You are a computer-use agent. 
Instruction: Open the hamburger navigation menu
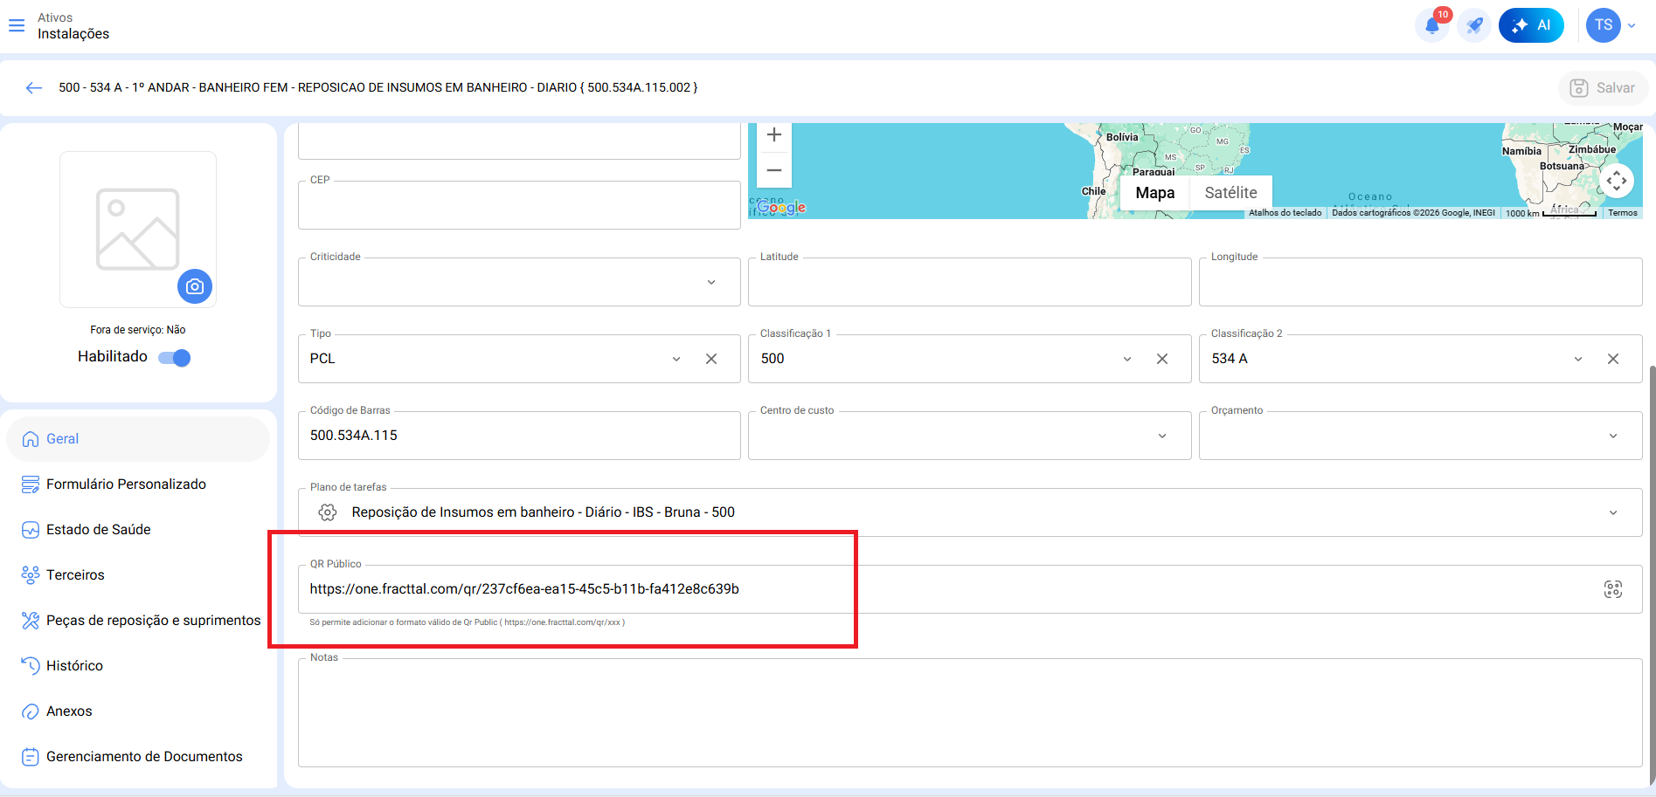tap(17, 25)
